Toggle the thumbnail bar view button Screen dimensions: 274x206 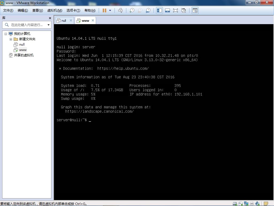coord(168,10)
